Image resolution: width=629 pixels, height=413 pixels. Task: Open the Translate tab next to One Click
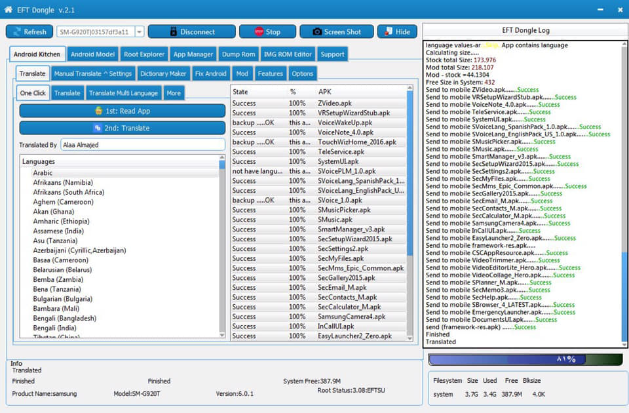67,93
